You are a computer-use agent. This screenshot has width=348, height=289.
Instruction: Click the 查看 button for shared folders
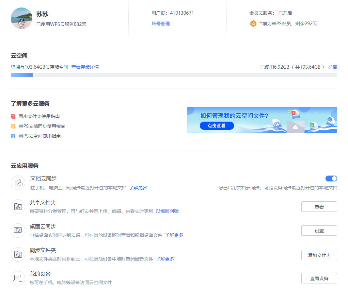click(319, 206)
